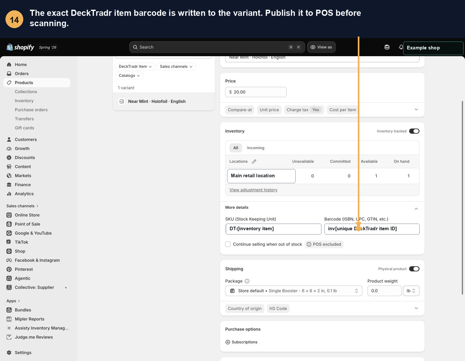Viewport: 465px width, 361px height.
Task: Select the Incoming inventory tab
Action: 256,148
